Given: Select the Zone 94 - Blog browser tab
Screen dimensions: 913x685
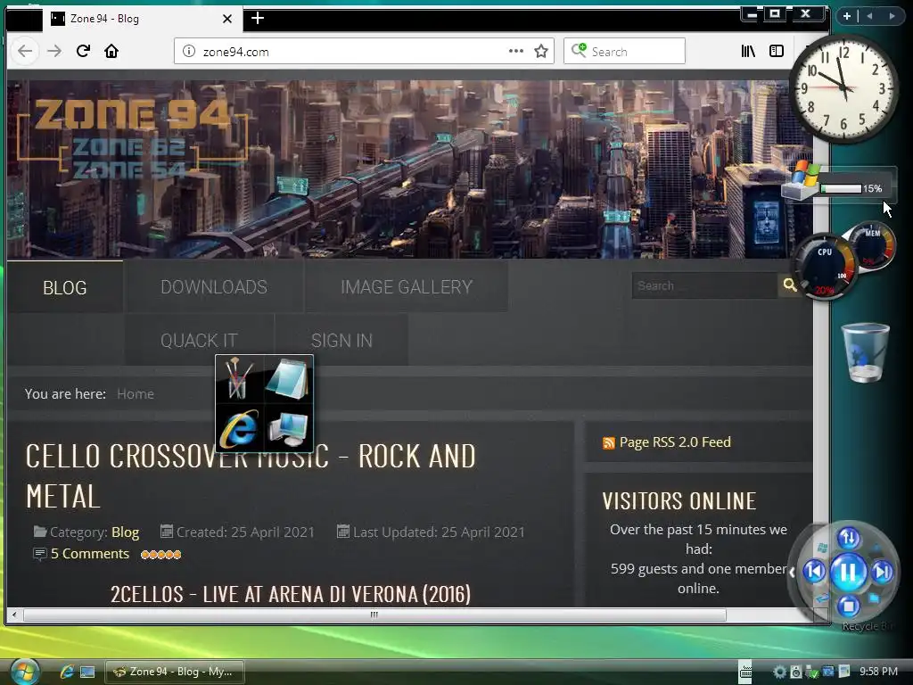Looking at the screenshot, I should pyautogui.click(x=142, y=19).
